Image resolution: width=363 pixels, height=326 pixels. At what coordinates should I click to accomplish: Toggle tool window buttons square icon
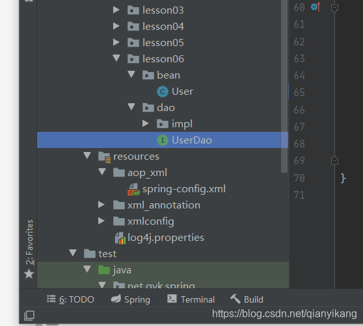pyautogui.click(x=29, y=315)
